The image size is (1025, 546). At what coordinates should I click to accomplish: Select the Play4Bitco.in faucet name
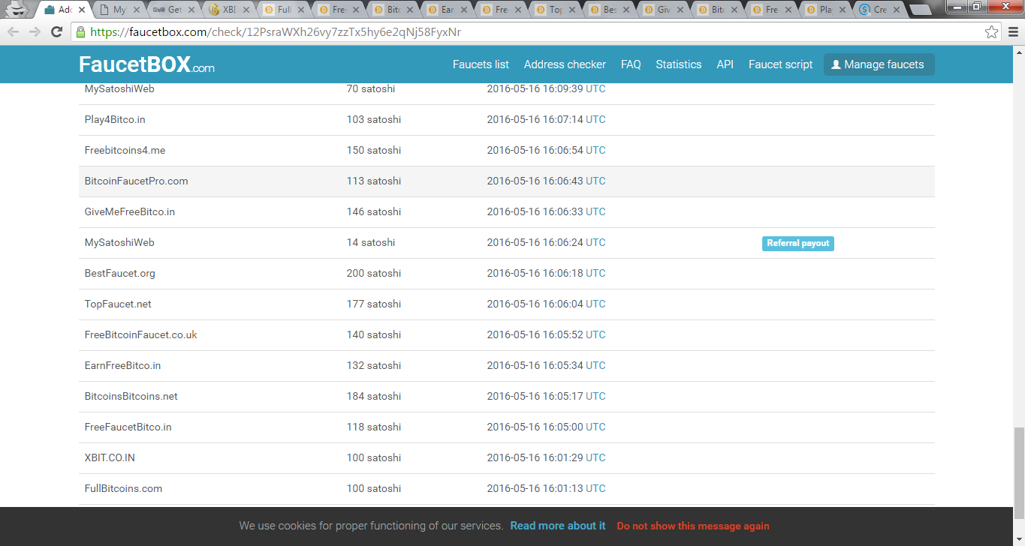click(115, 119)
